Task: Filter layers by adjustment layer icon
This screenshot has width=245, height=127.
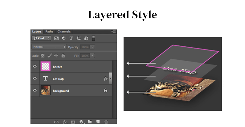Action: (x=64, y=38)
